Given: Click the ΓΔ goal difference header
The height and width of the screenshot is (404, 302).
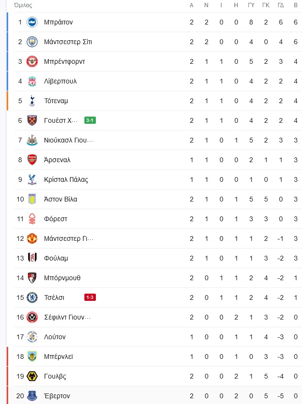Looking at the screenshot, I should [x=280, y=5].
